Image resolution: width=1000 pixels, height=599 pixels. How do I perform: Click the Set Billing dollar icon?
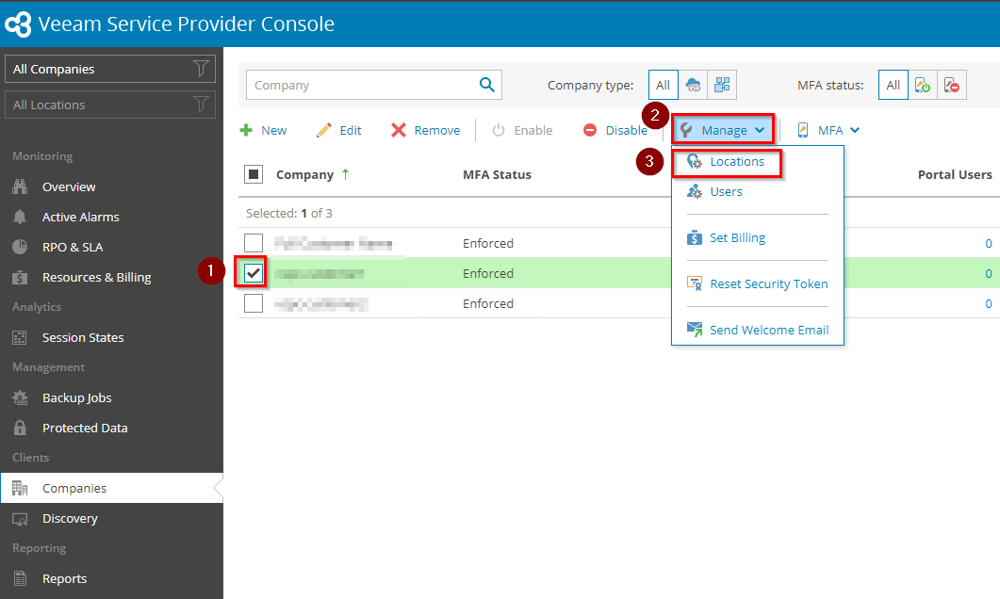point(695,237)
